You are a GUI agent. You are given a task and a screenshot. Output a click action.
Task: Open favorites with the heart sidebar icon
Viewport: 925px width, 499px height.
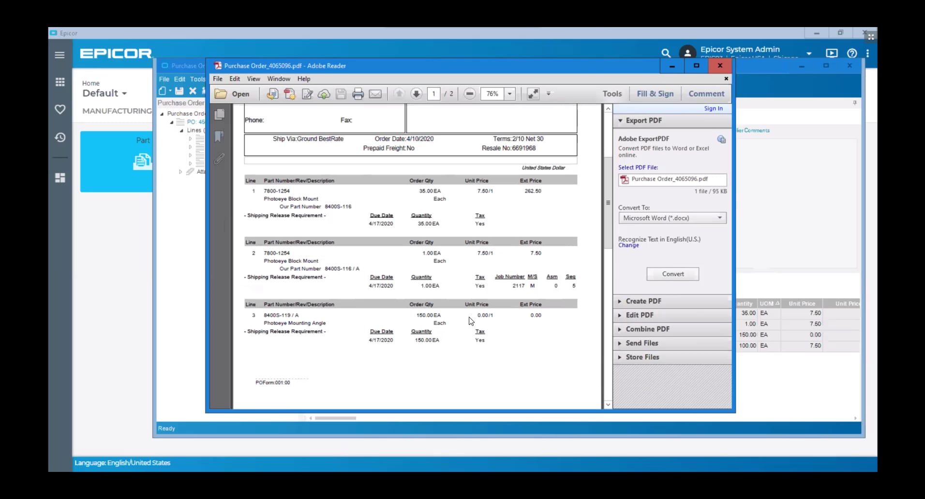pyautogui.click(x=60, y=110)
